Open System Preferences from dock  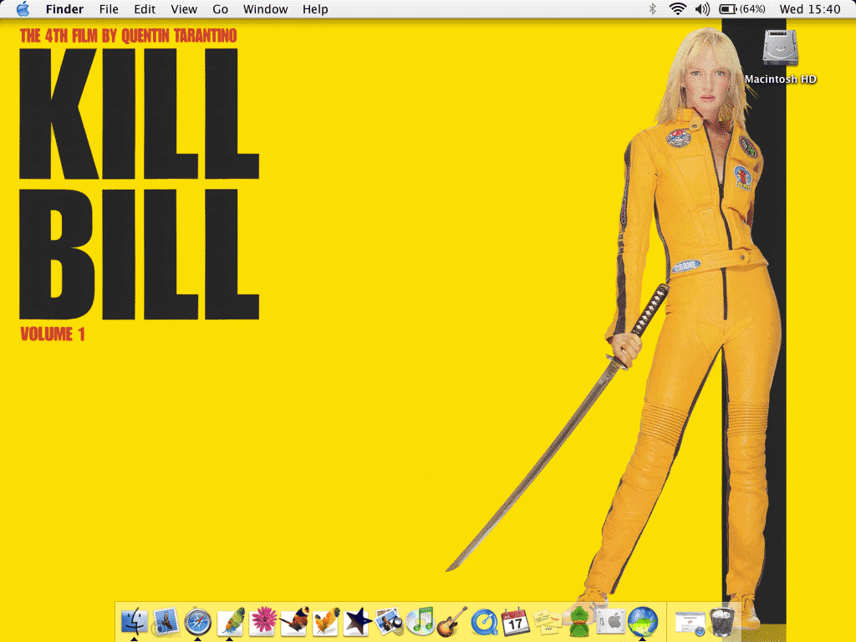tap(611, 621)
